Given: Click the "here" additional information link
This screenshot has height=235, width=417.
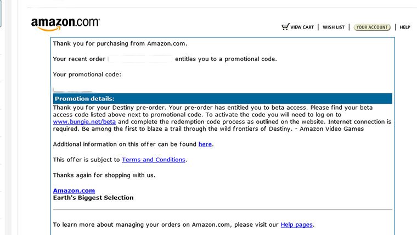Looking at the screenshot, I should (205, 144).
